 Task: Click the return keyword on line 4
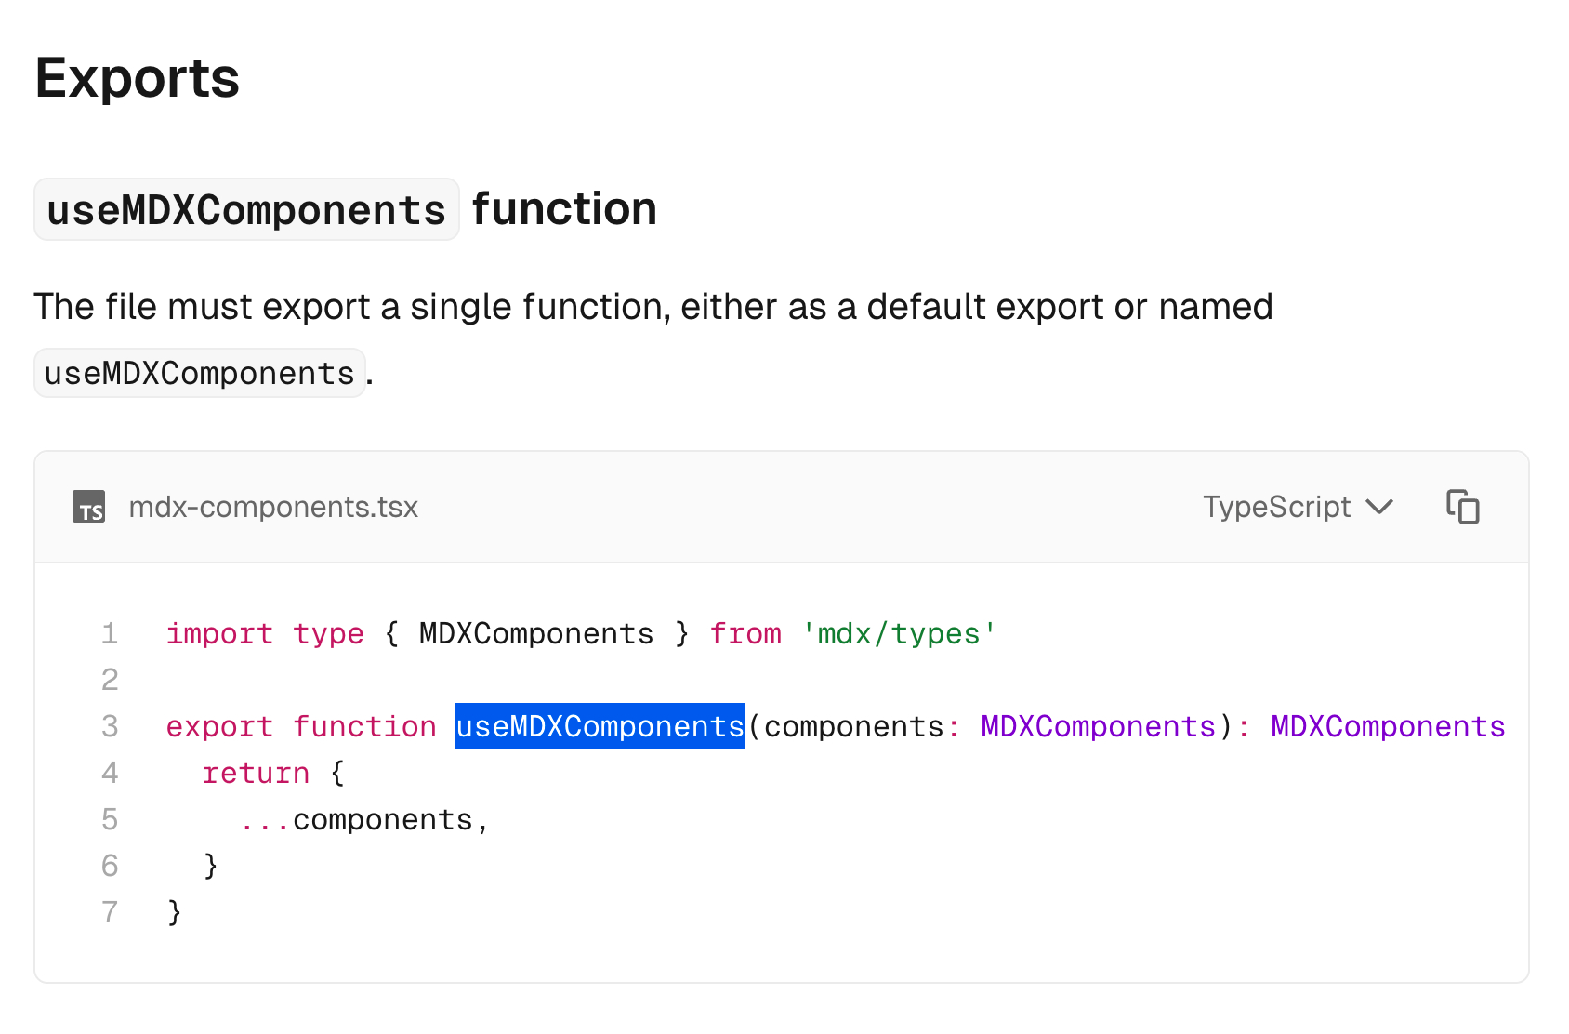point(256,773)
